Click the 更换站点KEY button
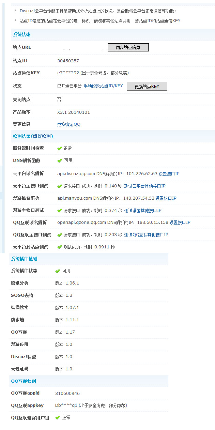Screen dimensions: 215x430 click(147, 86)
